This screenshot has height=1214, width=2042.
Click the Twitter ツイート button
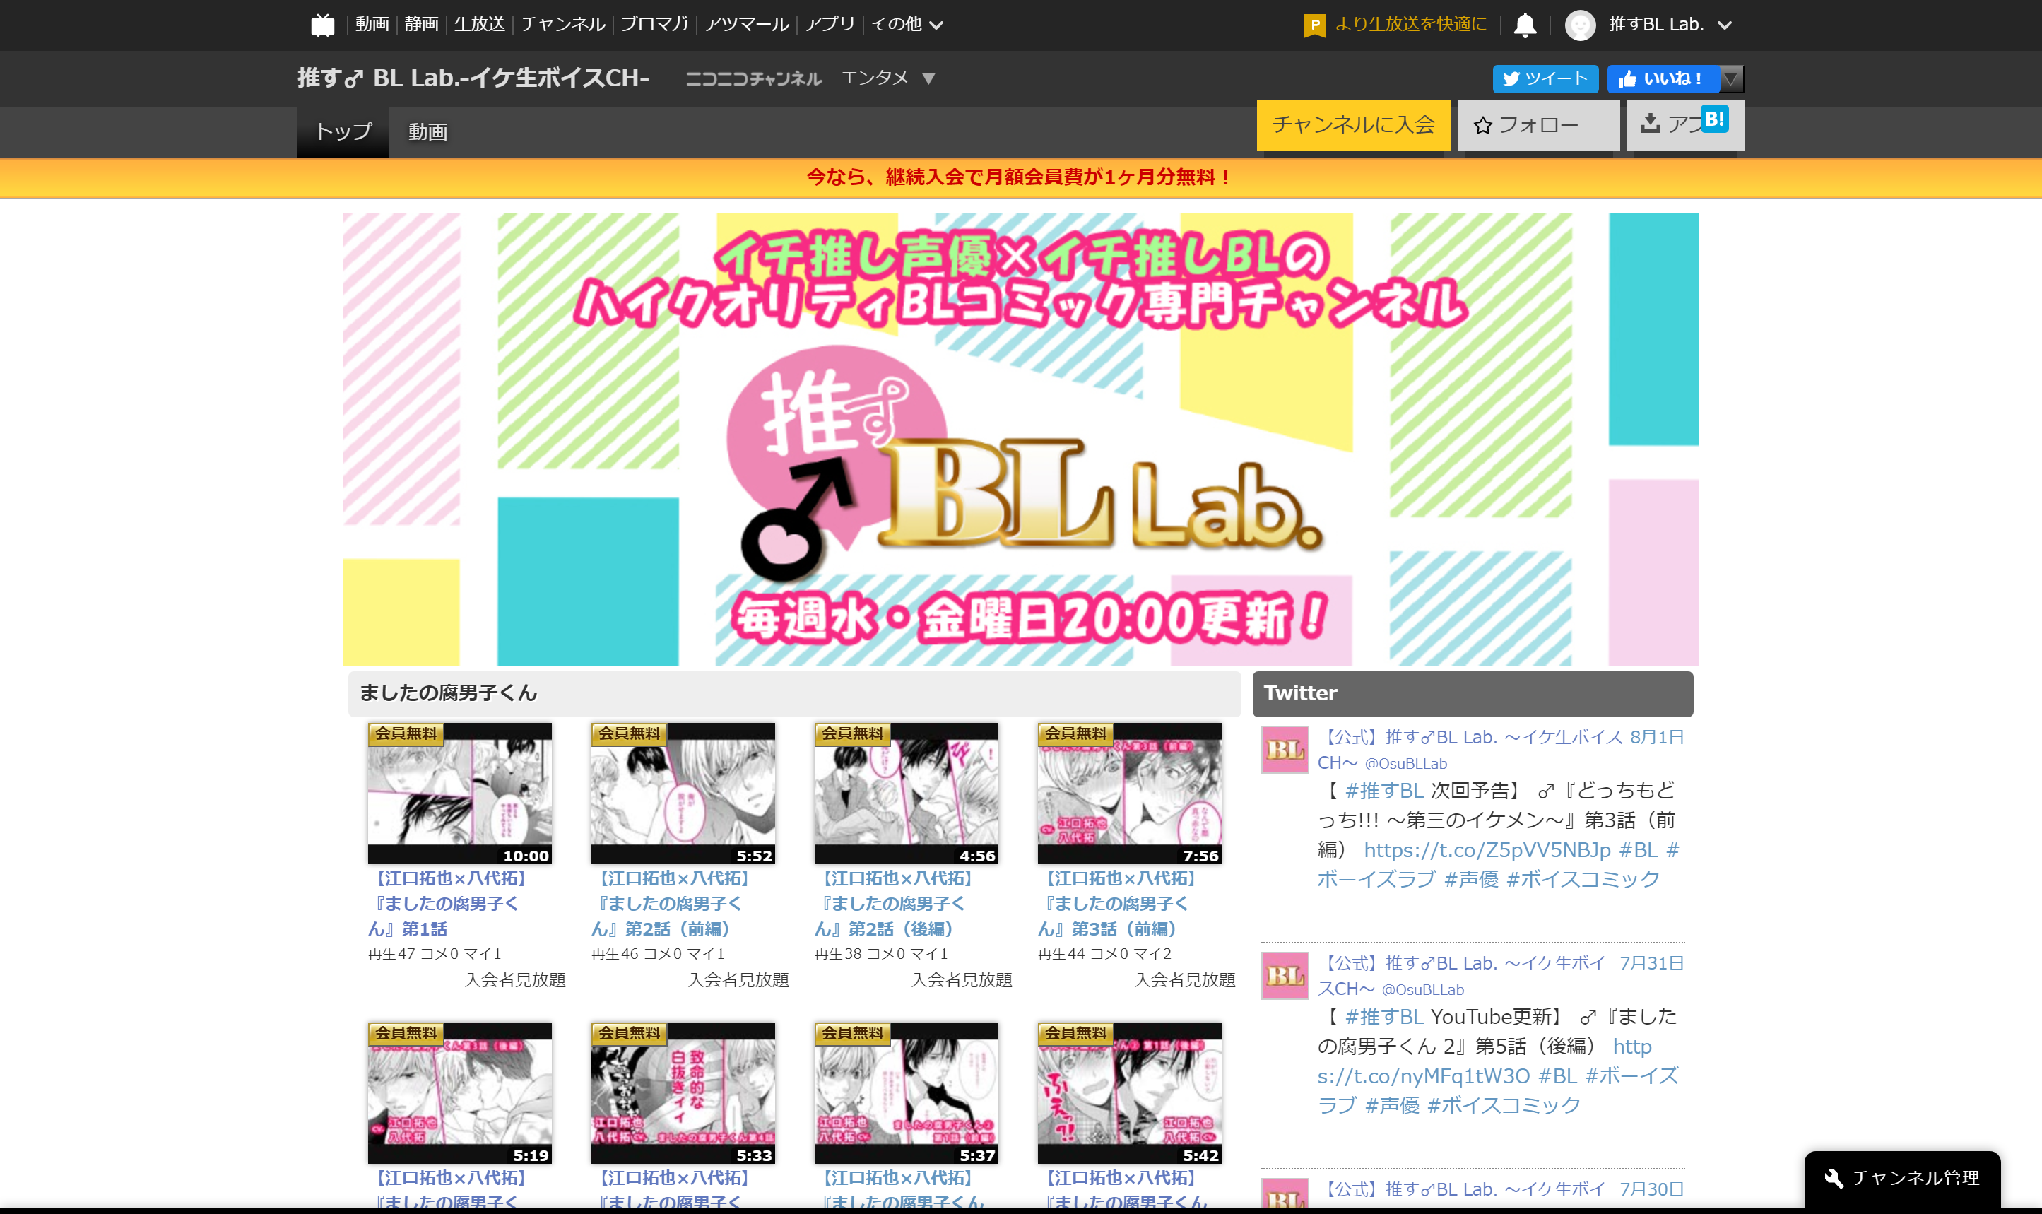tap(1544, 78)
